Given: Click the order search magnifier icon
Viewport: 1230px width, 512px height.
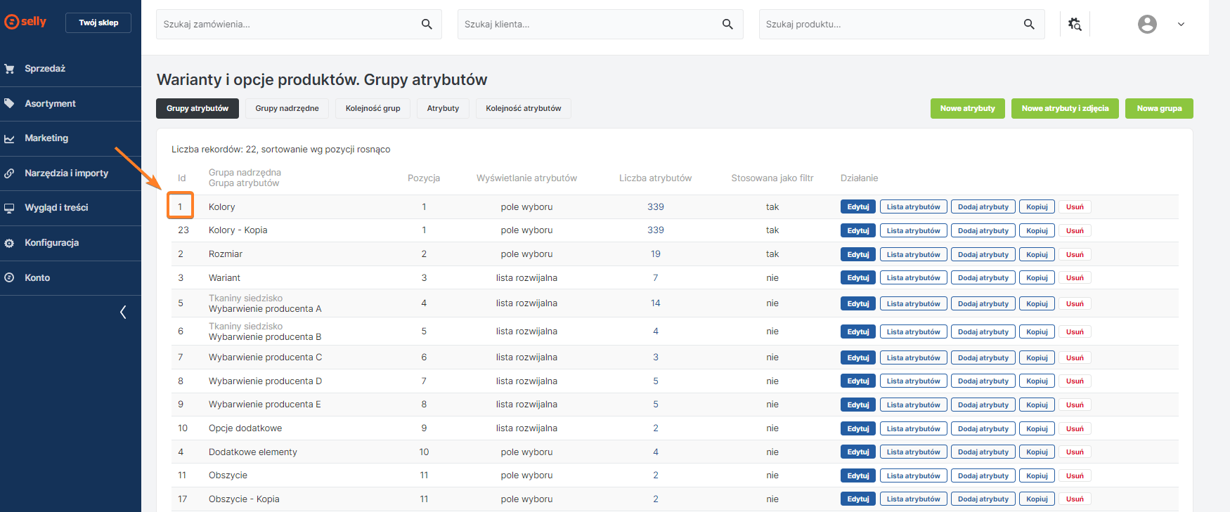Looking at the screenshot, I should [427, 24].
